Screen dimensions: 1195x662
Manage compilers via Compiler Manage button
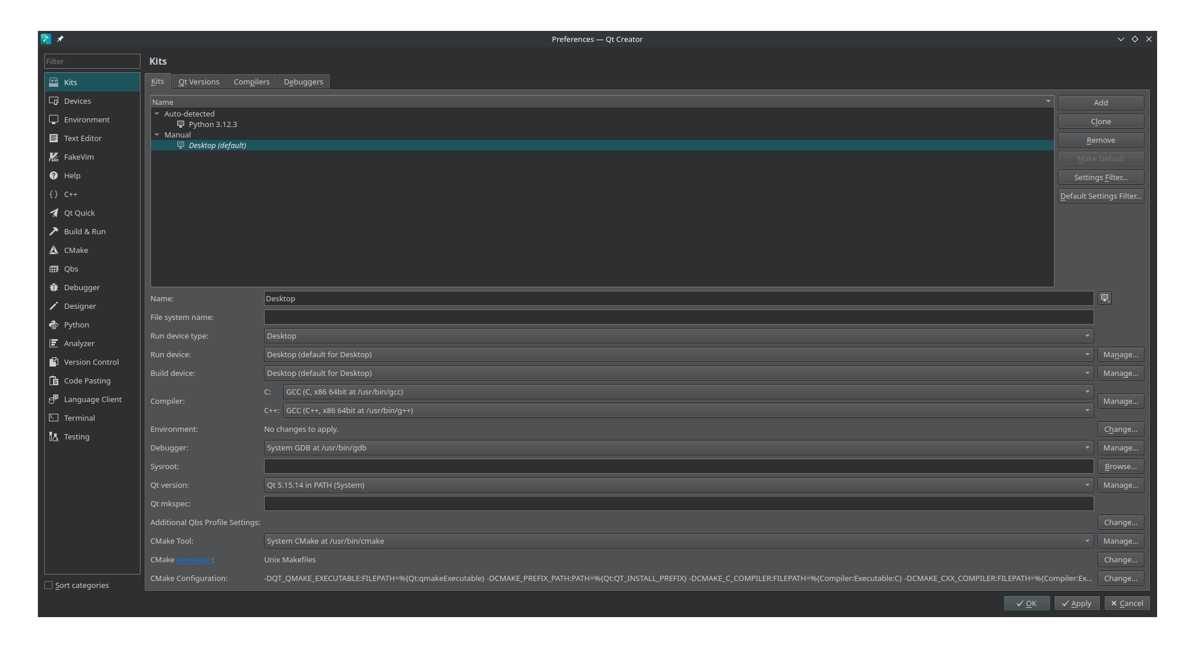click(1120, 401)
